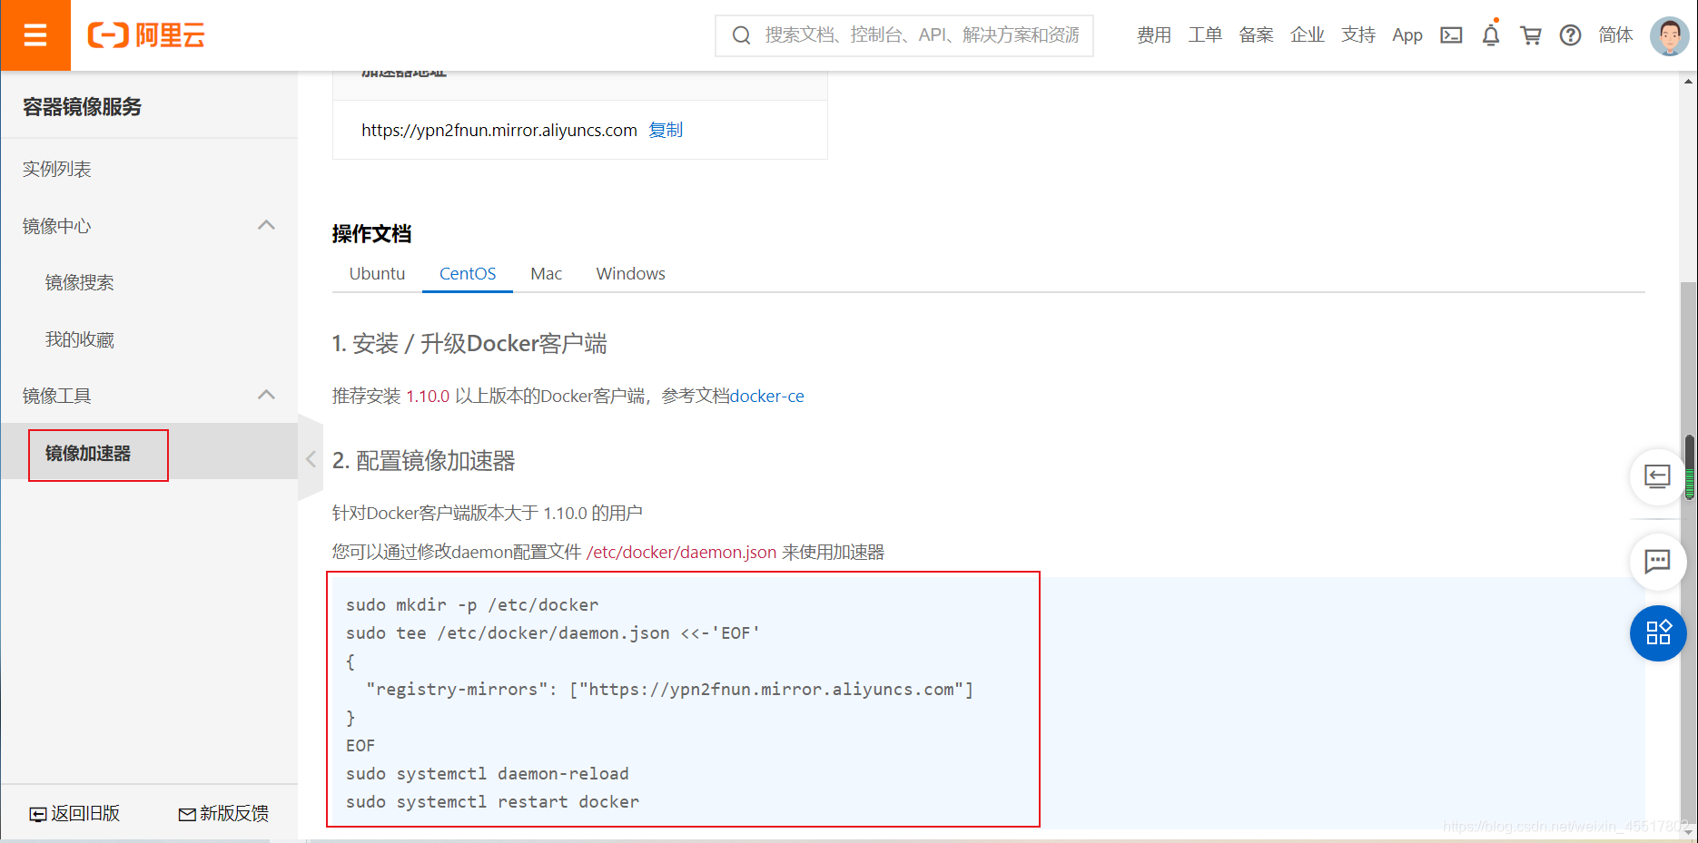Open the Cloud Shell terminal icon
Screen dimensions: 1698x843
1451,35
